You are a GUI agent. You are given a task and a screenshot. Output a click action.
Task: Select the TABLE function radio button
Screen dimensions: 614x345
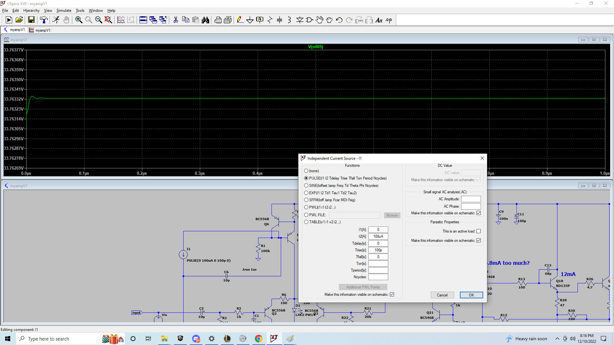[306, 222]
